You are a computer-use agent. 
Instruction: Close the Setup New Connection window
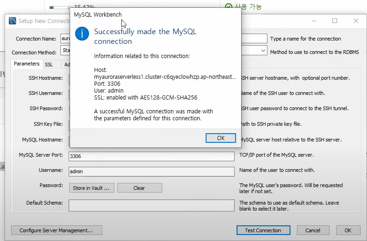[356, 21]
